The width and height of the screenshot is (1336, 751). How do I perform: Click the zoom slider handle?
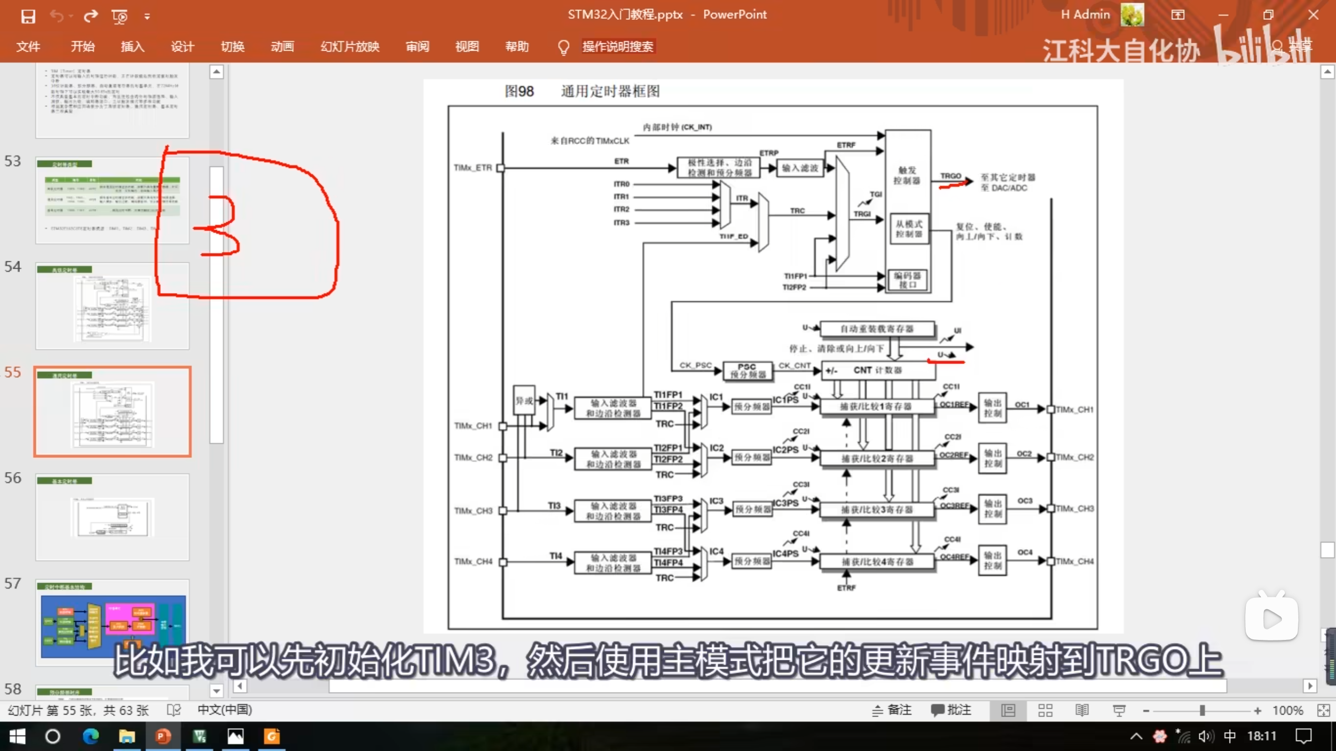point(1202,710)
